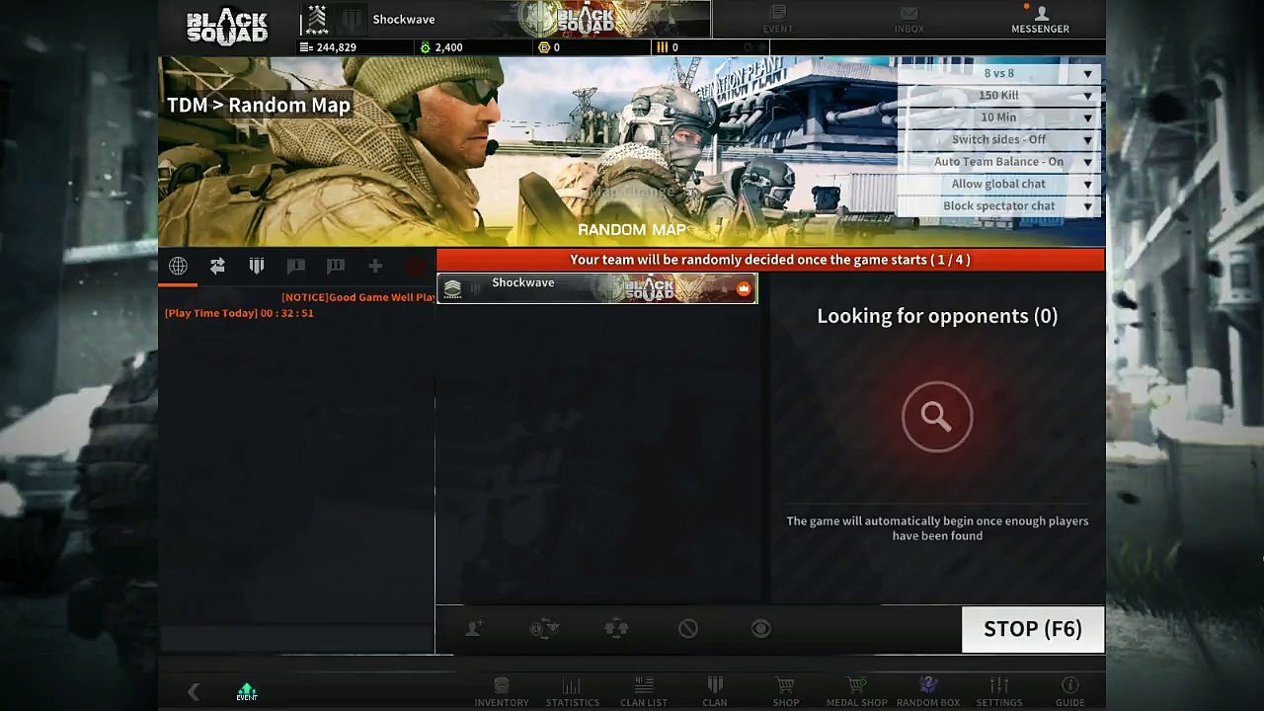Open the Event page in top bar
The width and height of the screenshot is (1264, 711).
point(778,19)
